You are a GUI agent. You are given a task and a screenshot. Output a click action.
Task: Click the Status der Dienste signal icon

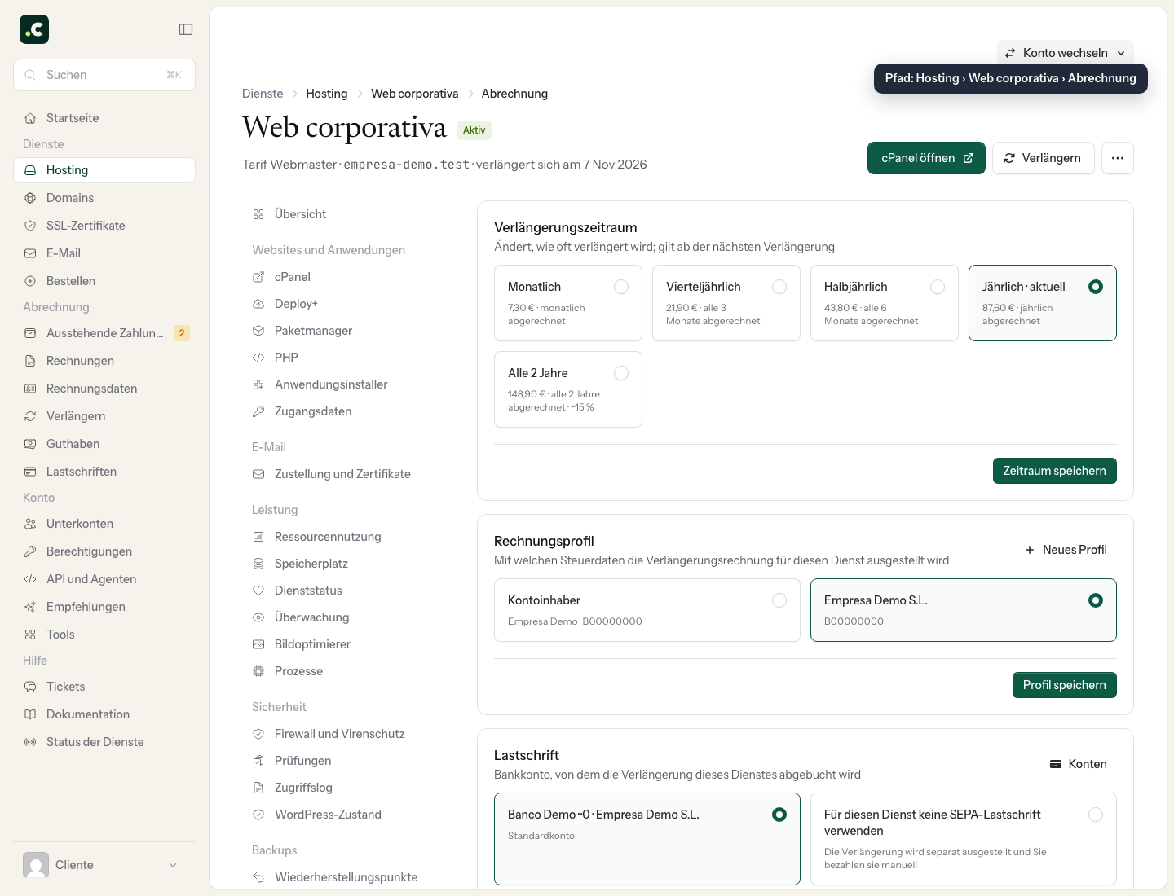pos(30,742)
